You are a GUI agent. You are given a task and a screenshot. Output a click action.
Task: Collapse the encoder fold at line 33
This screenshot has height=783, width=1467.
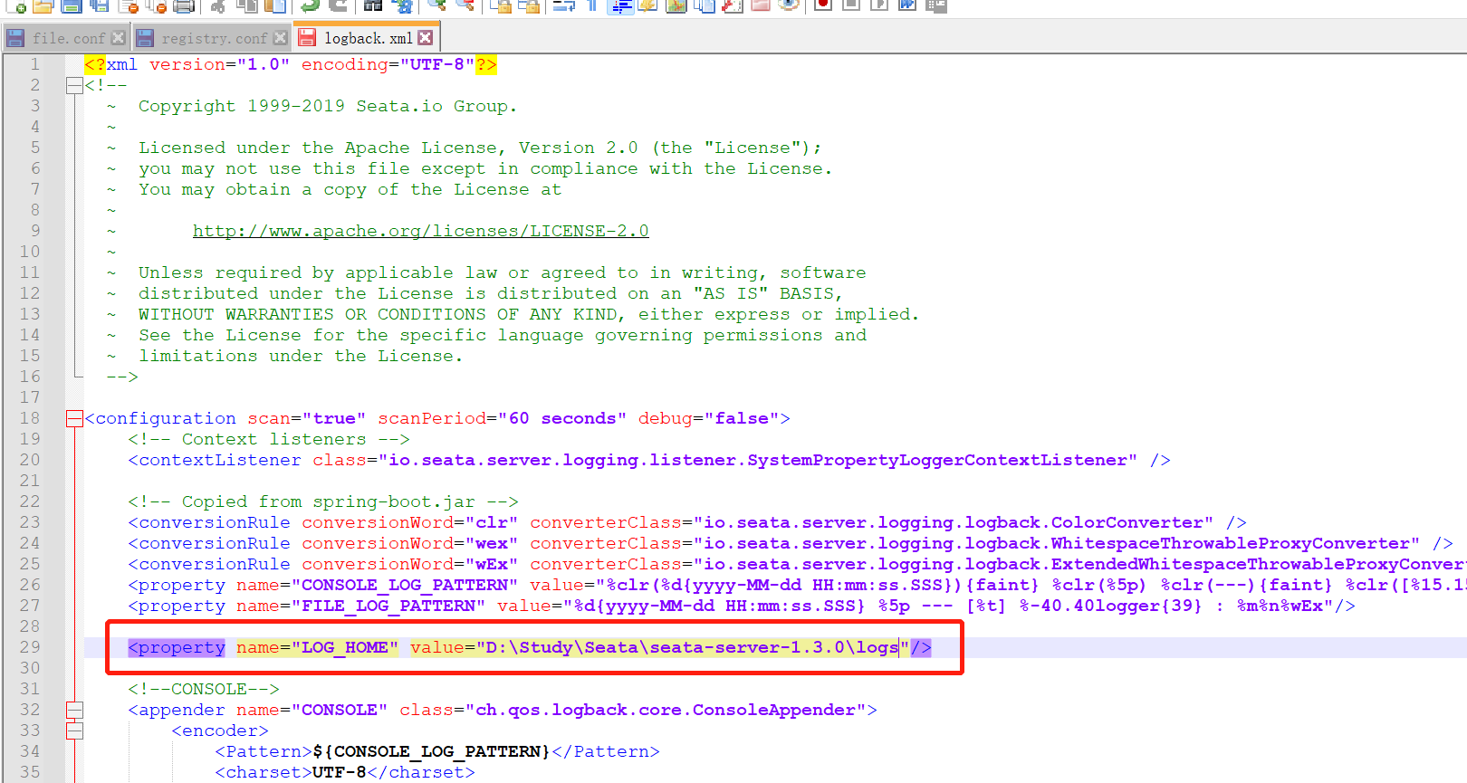74,730
